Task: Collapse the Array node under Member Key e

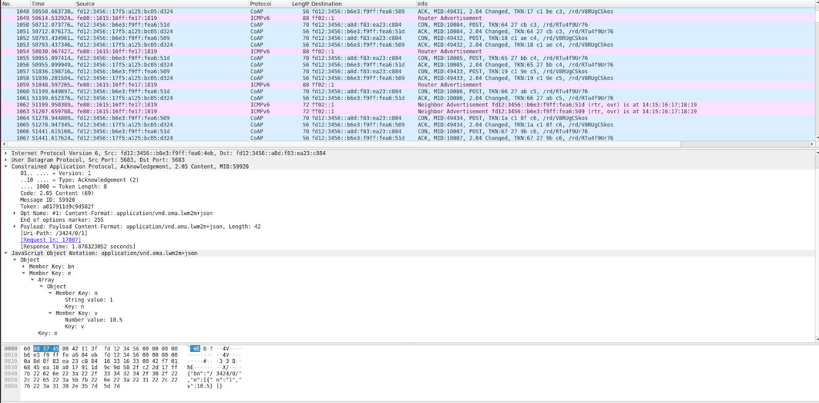Action: (x=32, y=280)
